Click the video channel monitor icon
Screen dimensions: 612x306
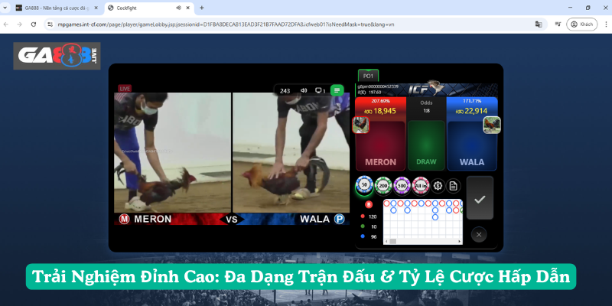(320, 90)
